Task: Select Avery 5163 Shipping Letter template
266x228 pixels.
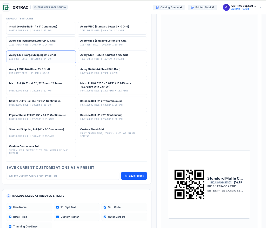Action: coord(112,43)
